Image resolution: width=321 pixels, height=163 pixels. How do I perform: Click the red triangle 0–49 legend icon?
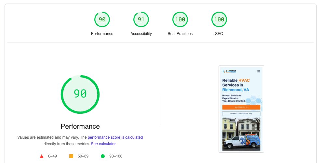click(42, 156)
